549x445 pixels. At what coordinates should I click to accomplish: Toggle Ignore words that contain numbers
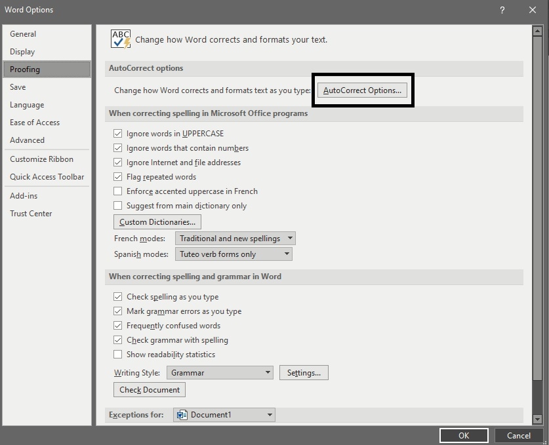pos(117,148)
